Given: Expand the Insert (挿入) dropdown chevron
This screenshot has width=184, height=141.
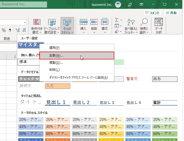Looking at the screenshot, I should coord(84,32).
